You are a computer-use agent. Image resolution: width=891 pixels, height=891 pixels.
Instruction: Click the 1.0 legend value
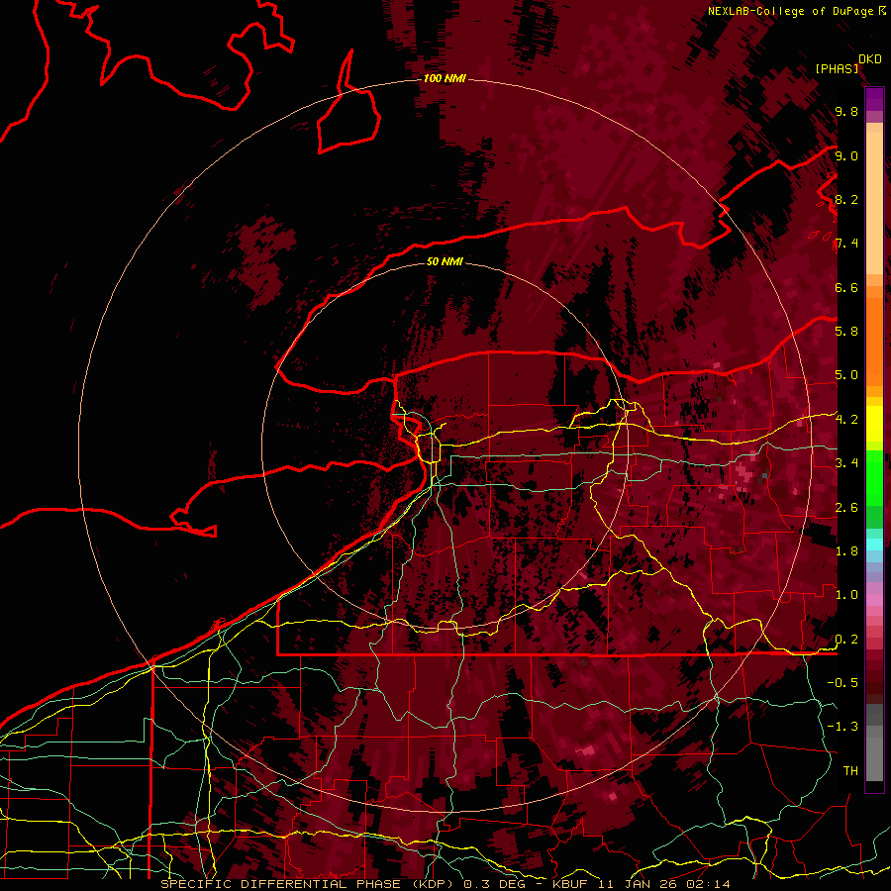846,595
